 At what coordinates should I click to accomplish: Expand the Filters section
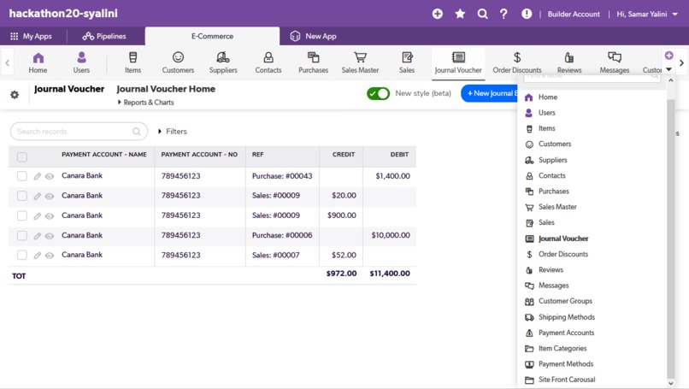coord(173,132)
